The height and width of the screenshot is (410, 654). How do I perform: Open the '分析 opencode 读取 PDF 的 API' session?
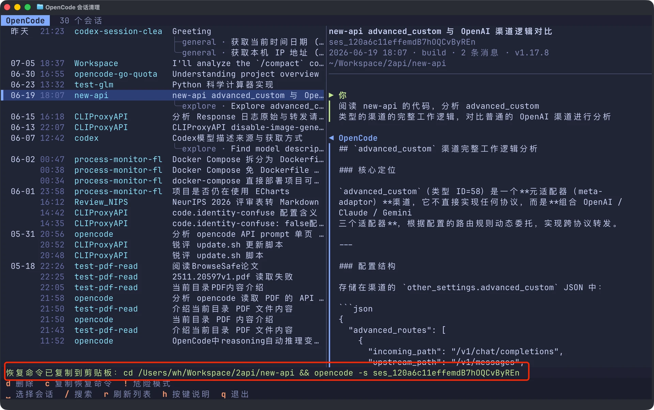click(163, 298)
